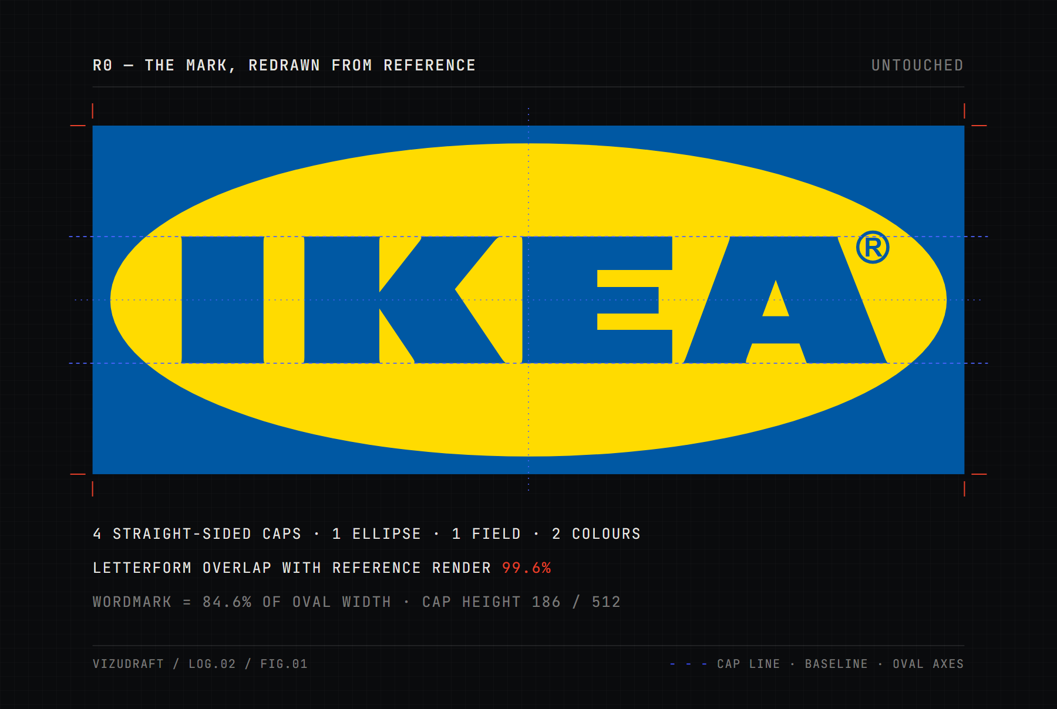The height and width of the screenshot is (709, 1057).
Task: Click the "UNTOUCHED" label at top right
Action: point(917,65)
